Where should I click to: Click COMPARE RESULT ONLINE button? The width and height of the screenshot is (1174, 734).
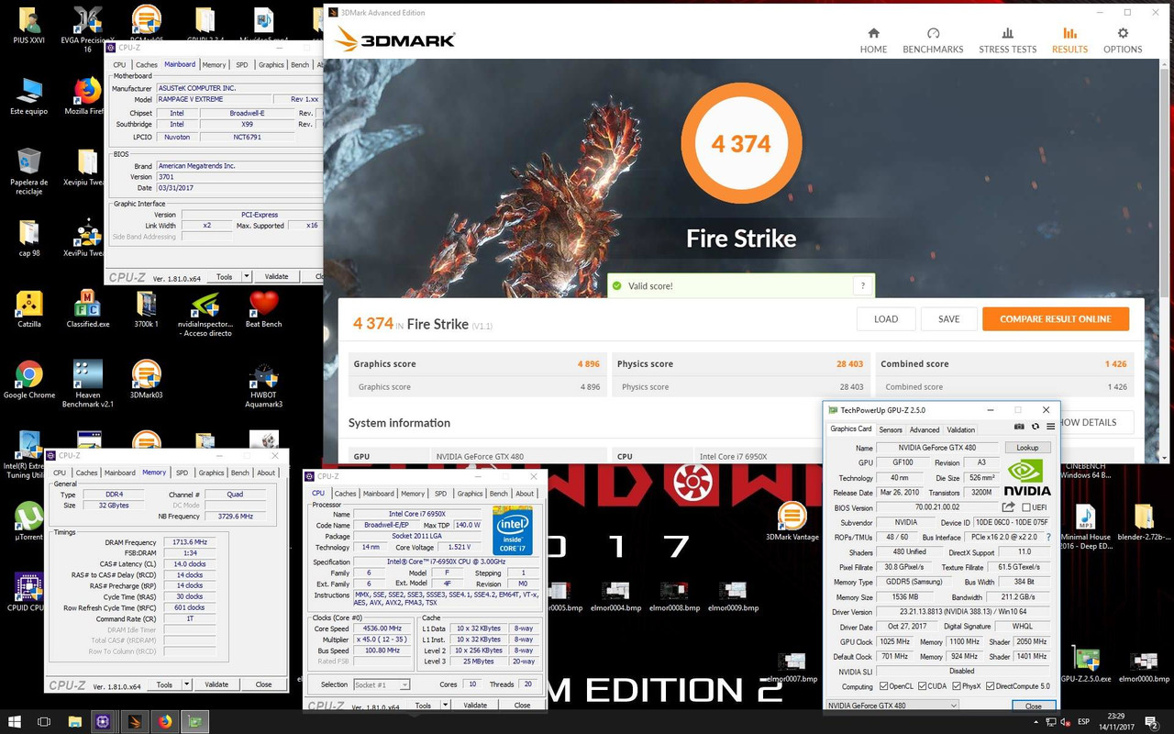(x=1056, y=319)
